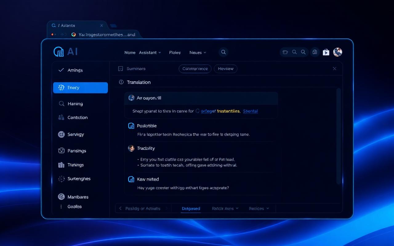Click the Translation section heading

[x=139, y=82]
